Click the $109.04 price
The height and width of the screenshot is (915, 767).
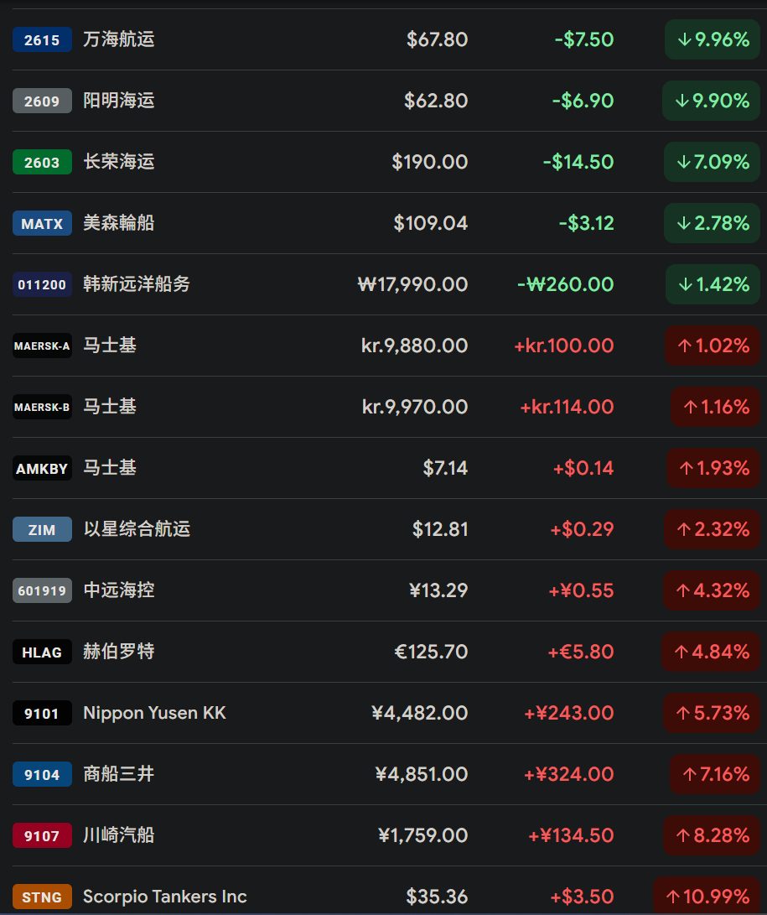click(x=431, y=223)
